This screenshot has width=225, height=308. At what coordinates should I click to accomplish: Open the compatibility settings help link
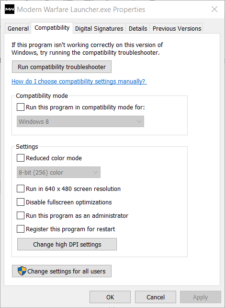tap(79, 82)
